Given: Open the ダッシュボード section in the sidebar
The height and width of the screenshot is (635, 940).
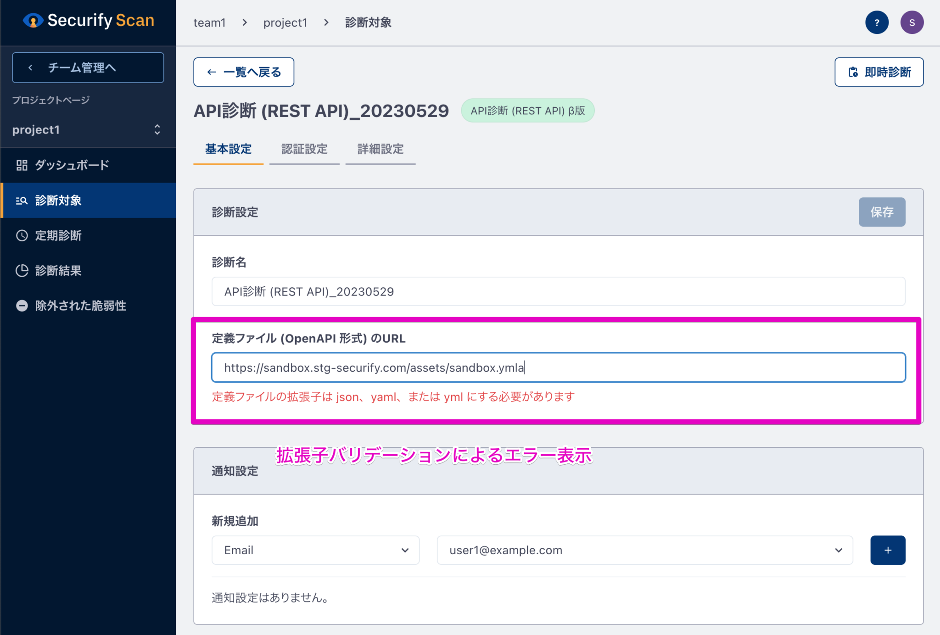Looking at the screenshot, I should pos(71,165).
